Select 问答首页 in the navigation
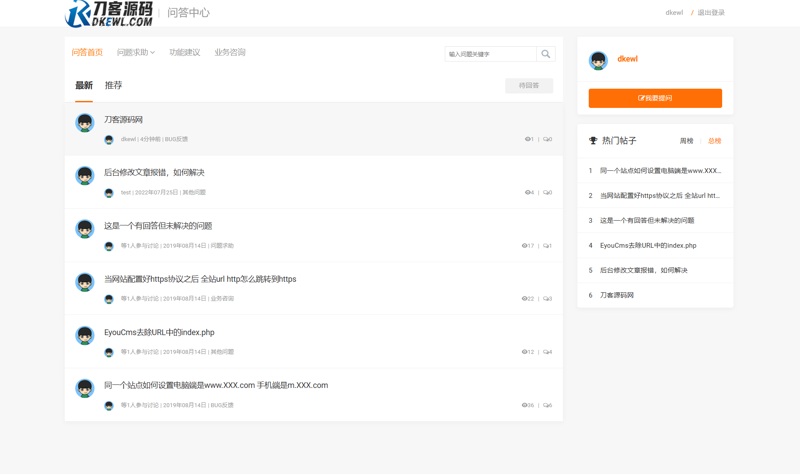 (87, 52)
